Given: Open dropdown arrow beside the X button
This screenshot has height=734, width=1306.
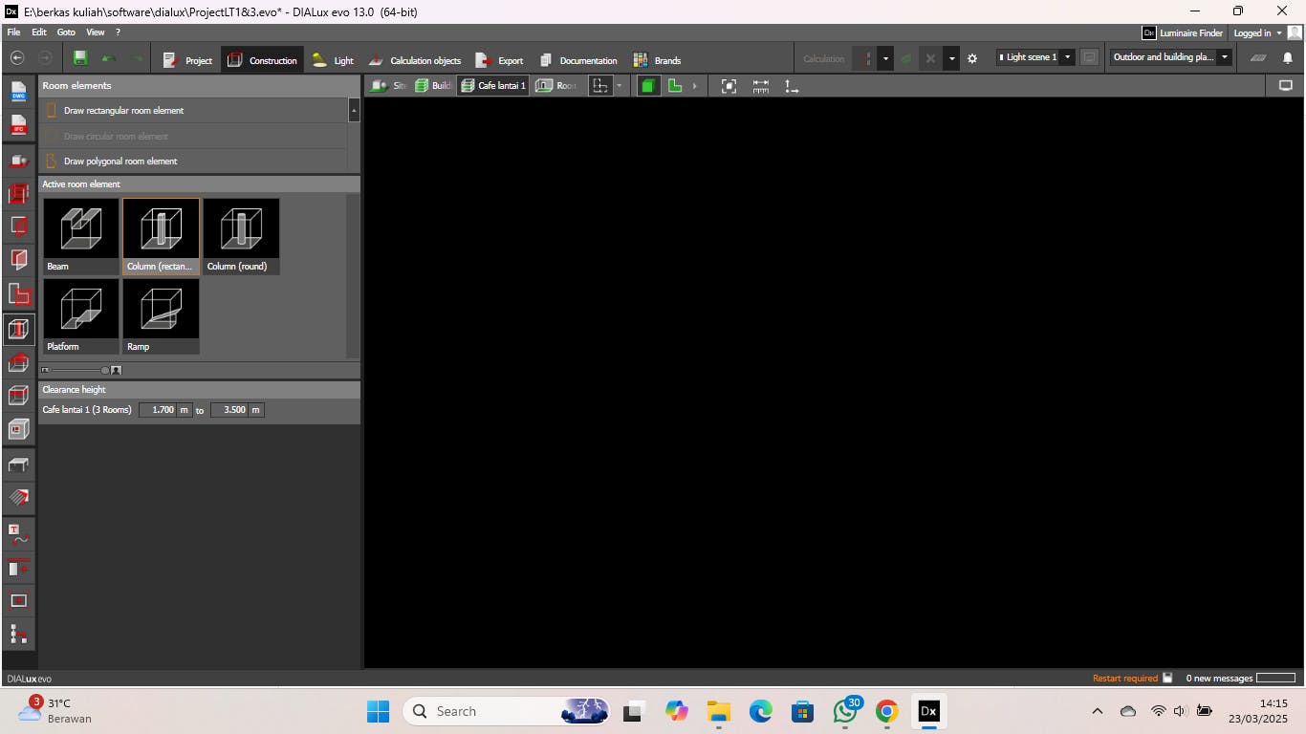Looking at the screenshot, I should click(952, 58).
